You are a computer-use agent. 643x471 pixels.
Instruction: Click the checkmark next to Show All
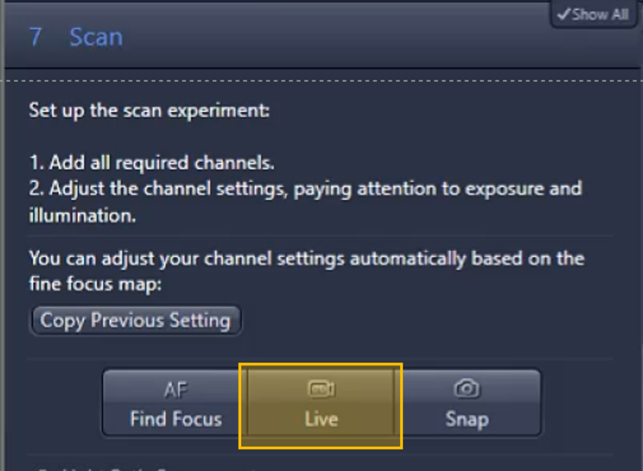point(564,14)
